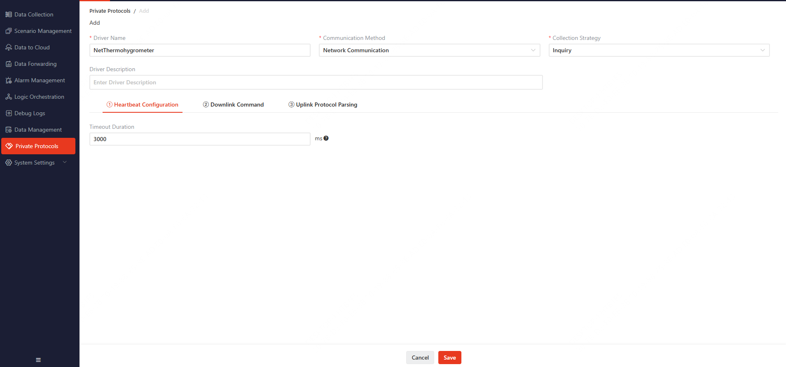786x367 pixels.
Task: Click the timeout help question-mark icon
Action: point(326,138)
